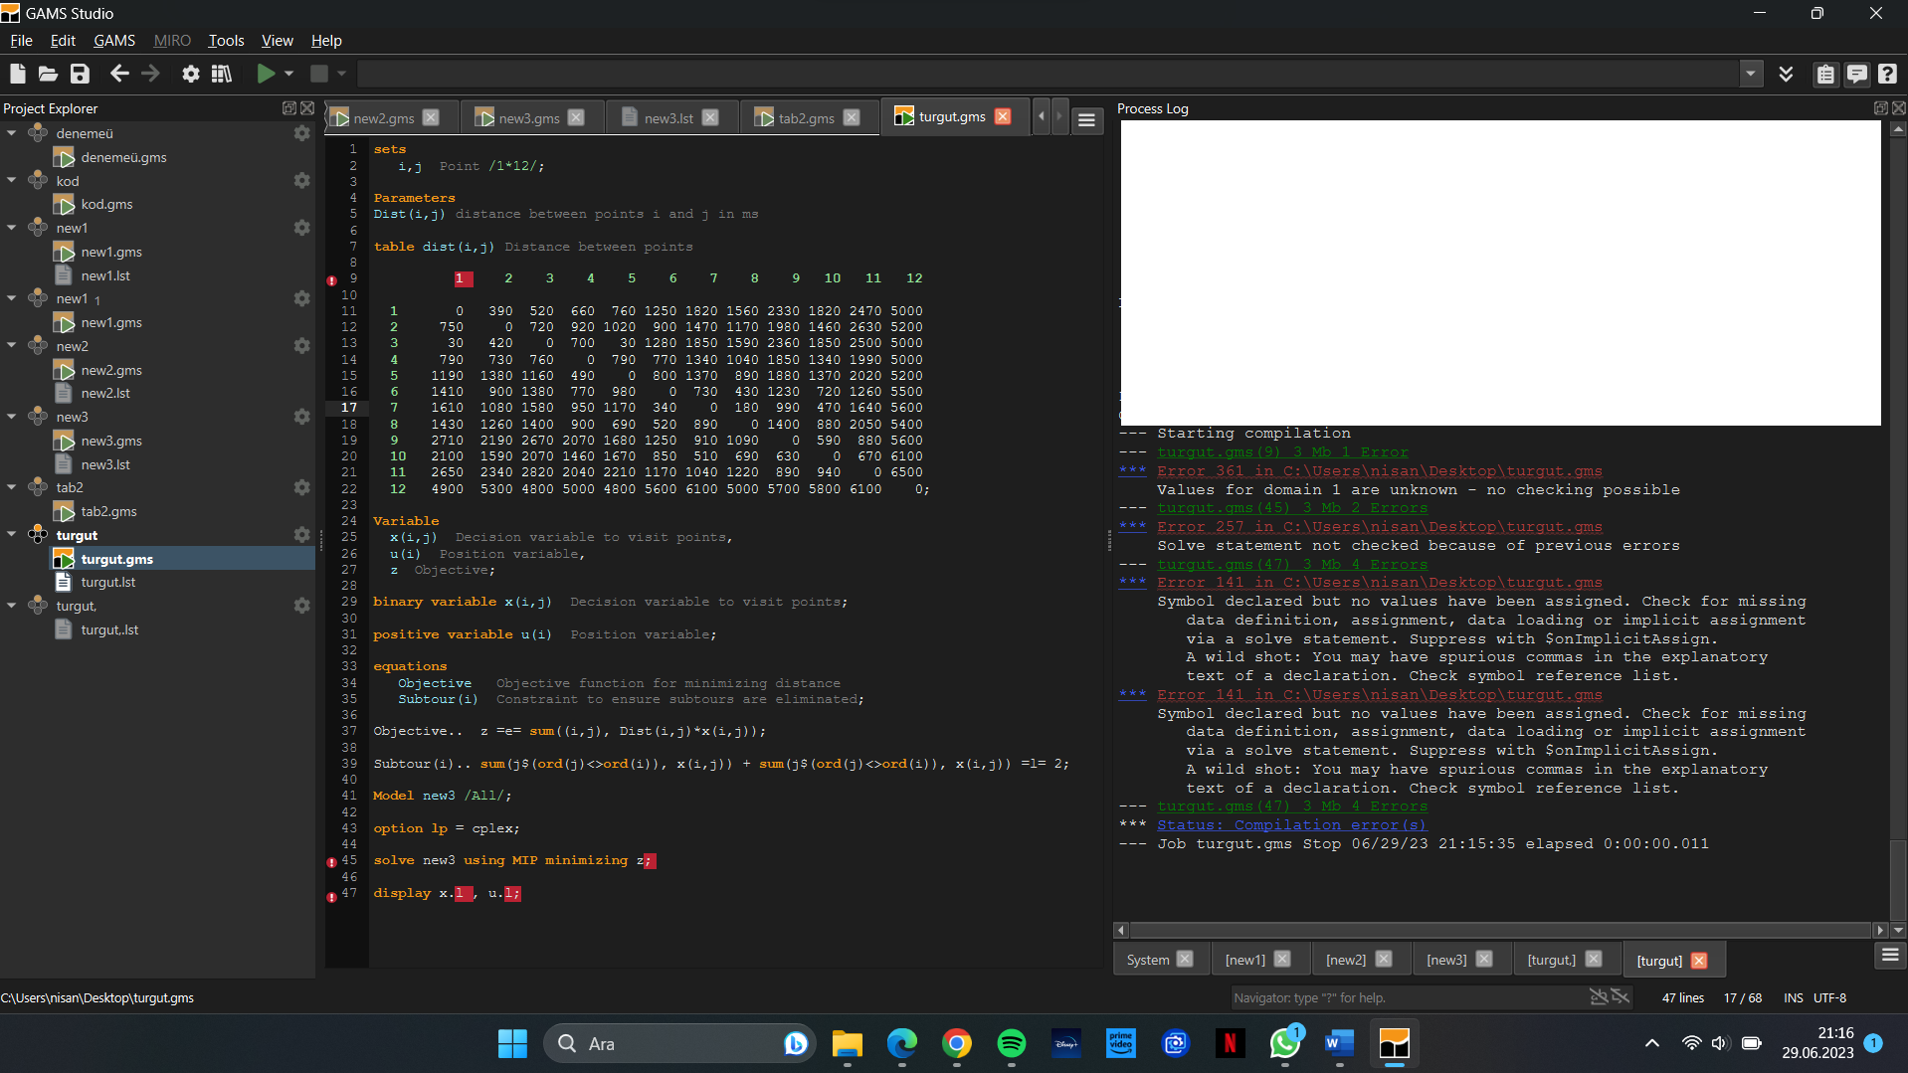
Task: Open WhatsApp from the Windows taskbar
Action: pyautogui.click(x=1284, y=1043)
